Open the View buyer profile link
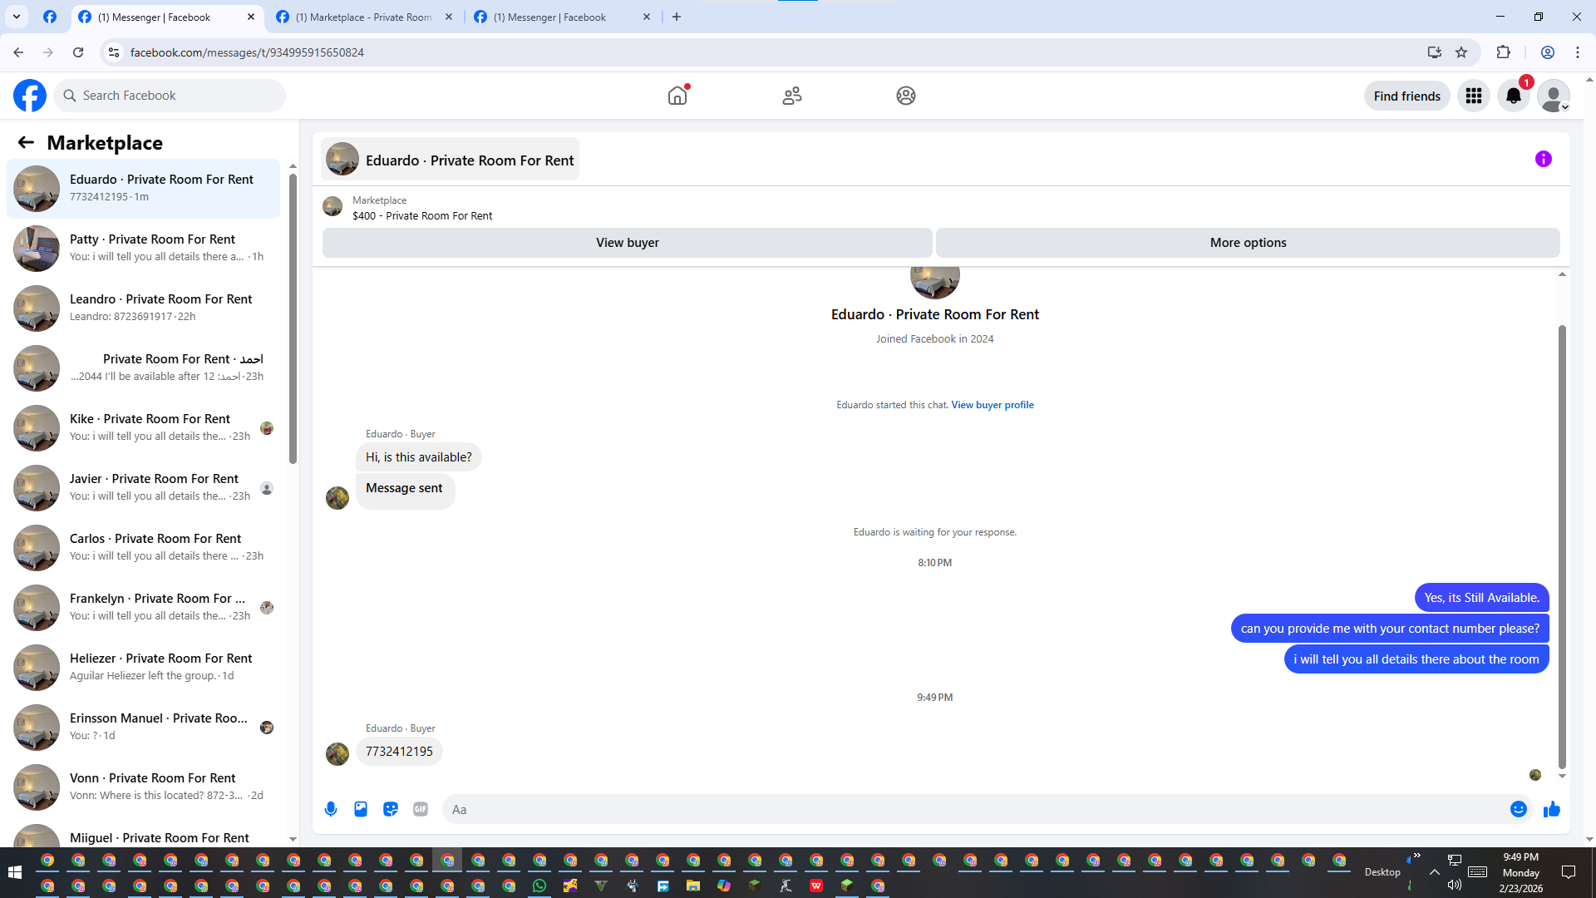 click(x=992, y=405)
